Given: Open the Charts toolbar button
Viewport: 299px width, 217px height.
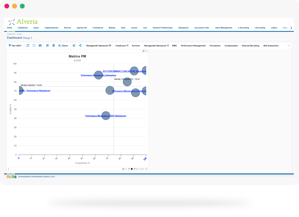Looking at the screenshot, I should tap(63, 46).
